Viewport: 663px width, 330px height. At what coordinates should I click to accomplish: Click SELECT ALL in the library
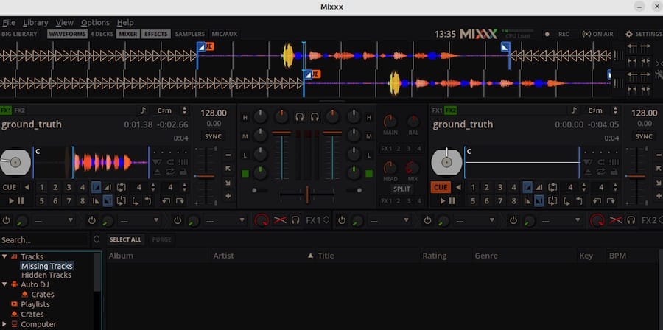coord(125,239)
